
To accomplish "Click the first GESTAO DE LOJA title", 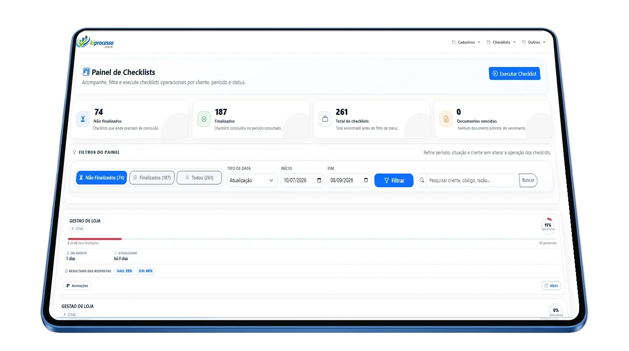I will [x=85, y=221].
